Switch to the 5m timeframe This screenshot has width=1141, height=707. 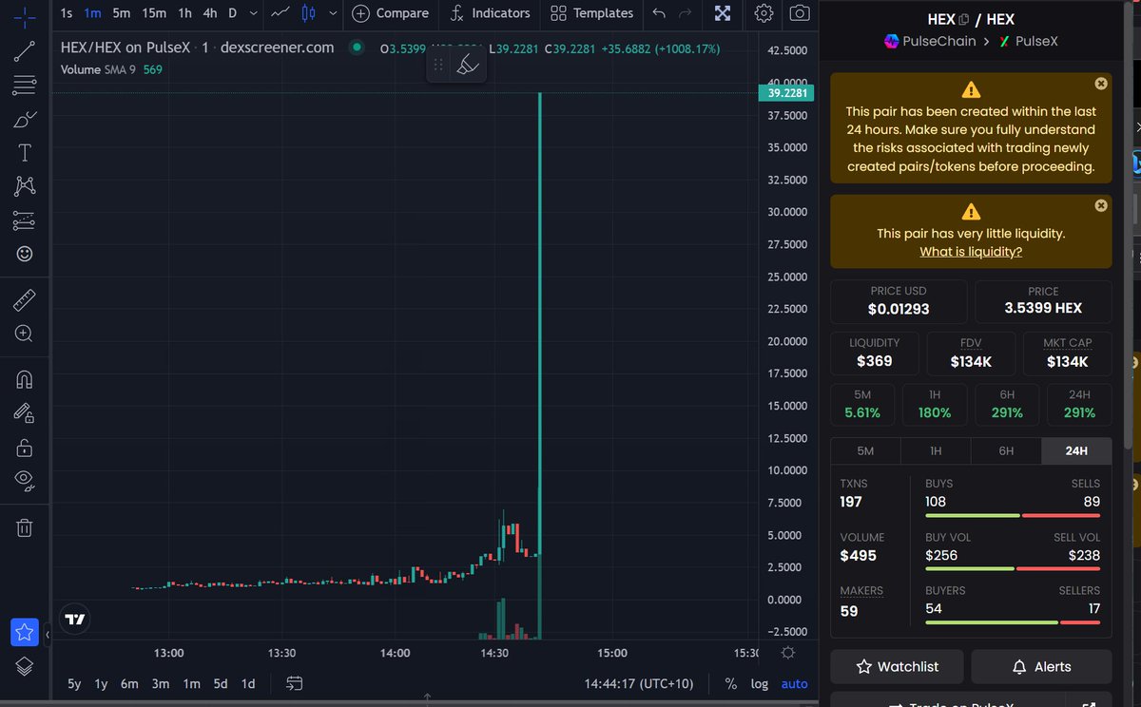coord(121,13)
